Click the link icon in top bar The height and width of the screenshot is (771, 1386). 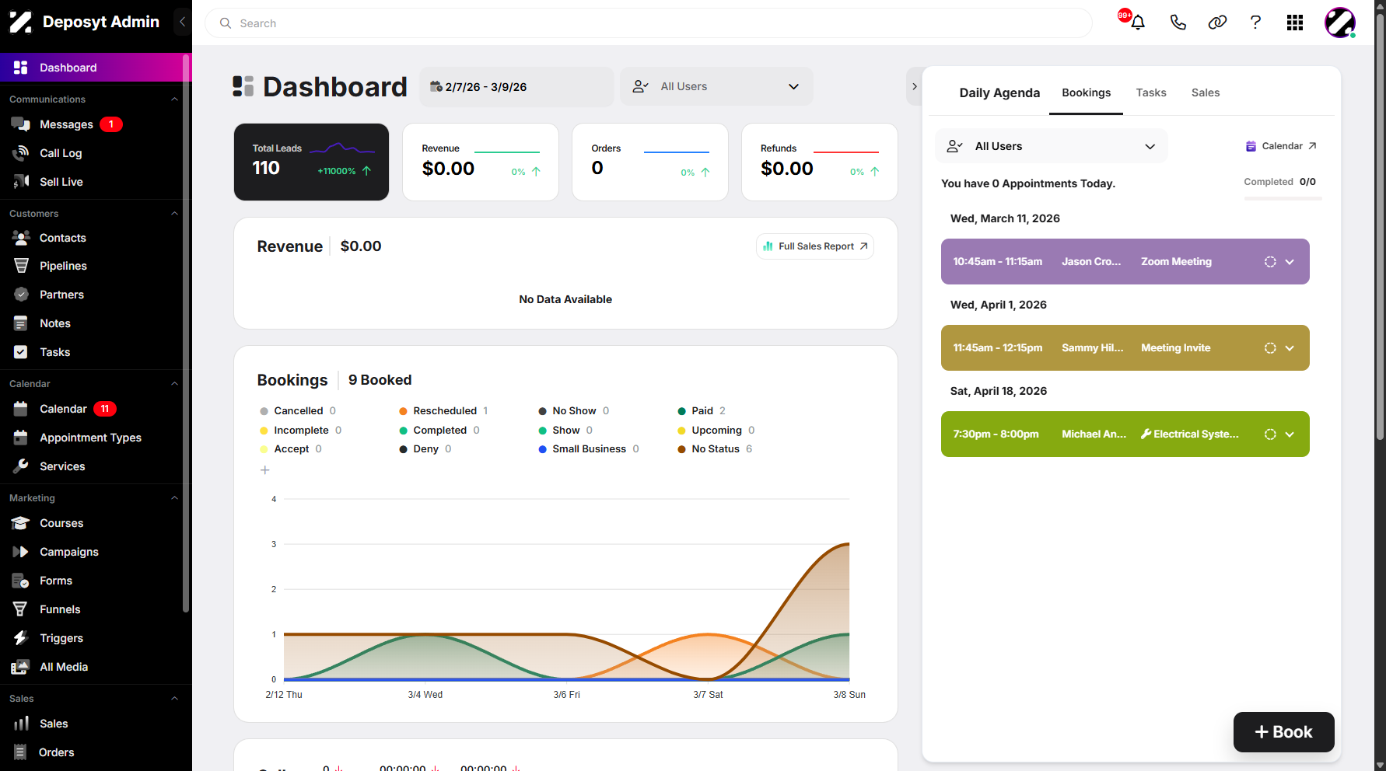pos(1217,23)
